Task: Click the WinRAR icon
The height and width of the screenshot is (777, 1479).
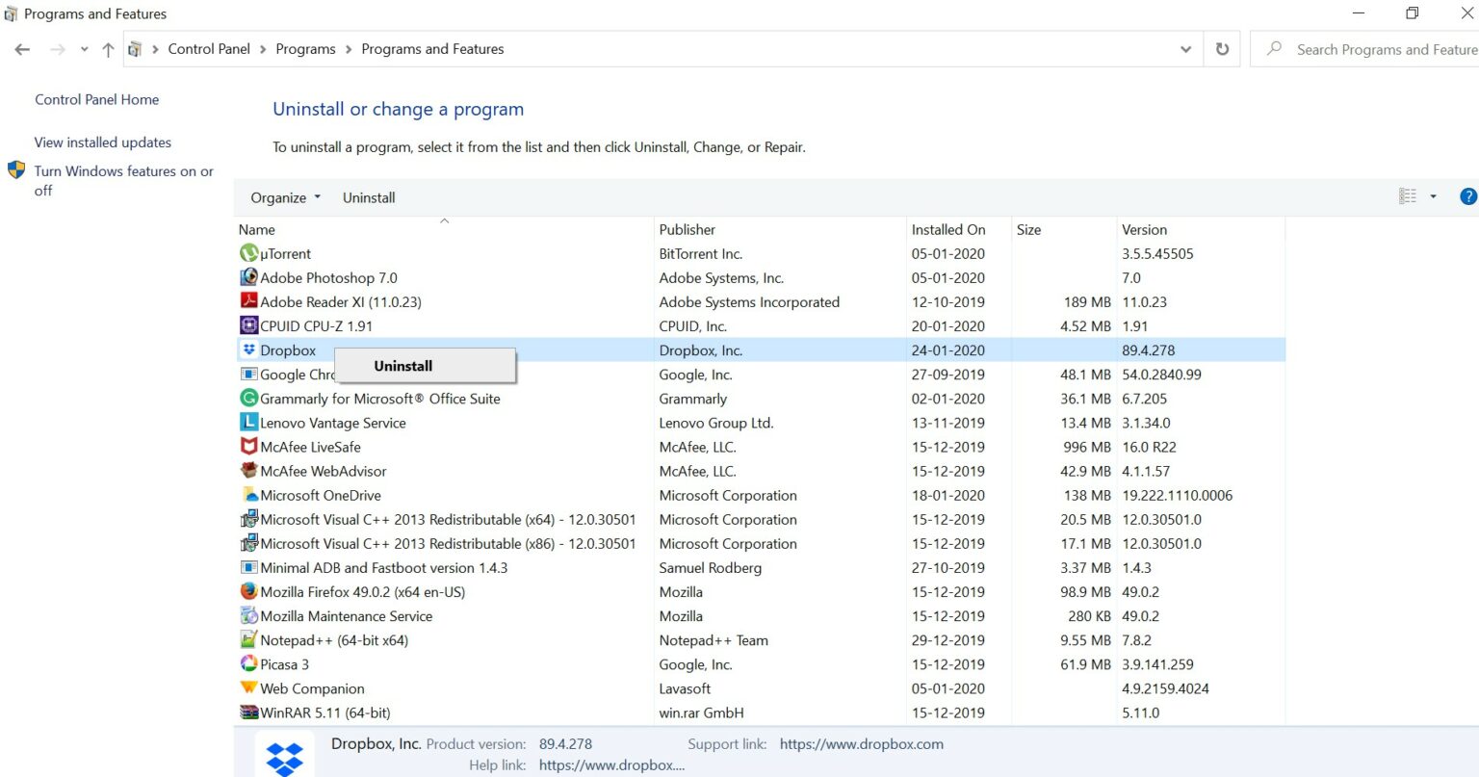Action: coord(246,712)
